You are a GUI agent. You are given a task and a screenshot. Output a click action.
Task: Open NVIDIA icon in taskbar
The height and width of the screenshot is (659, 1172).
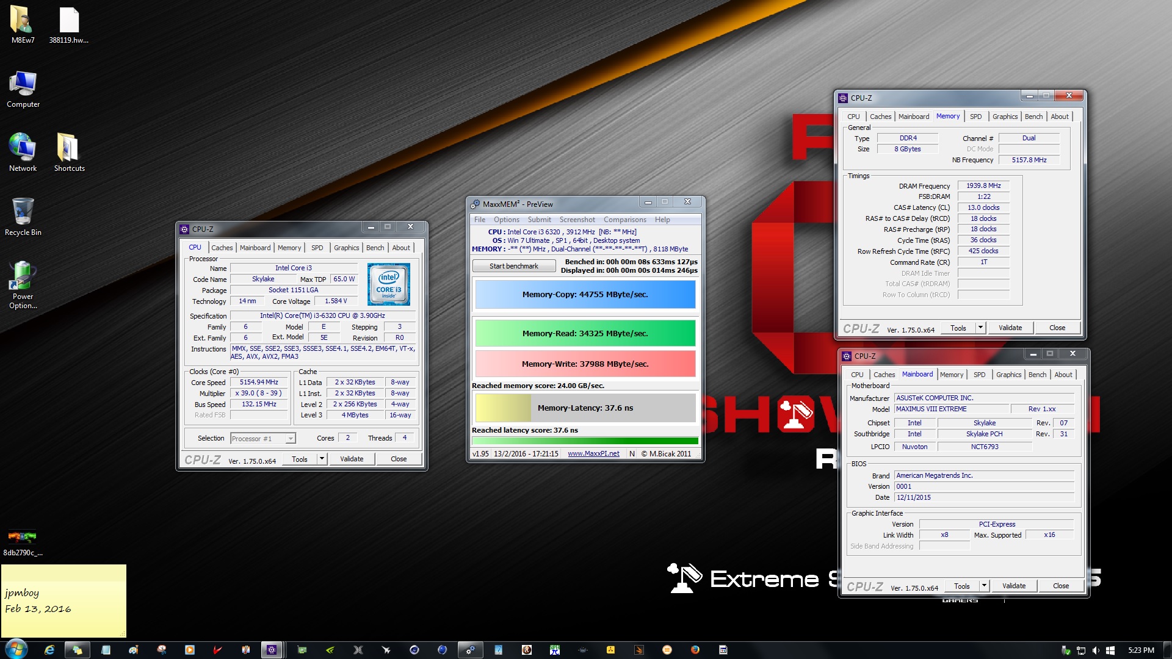tap(330, 650)
